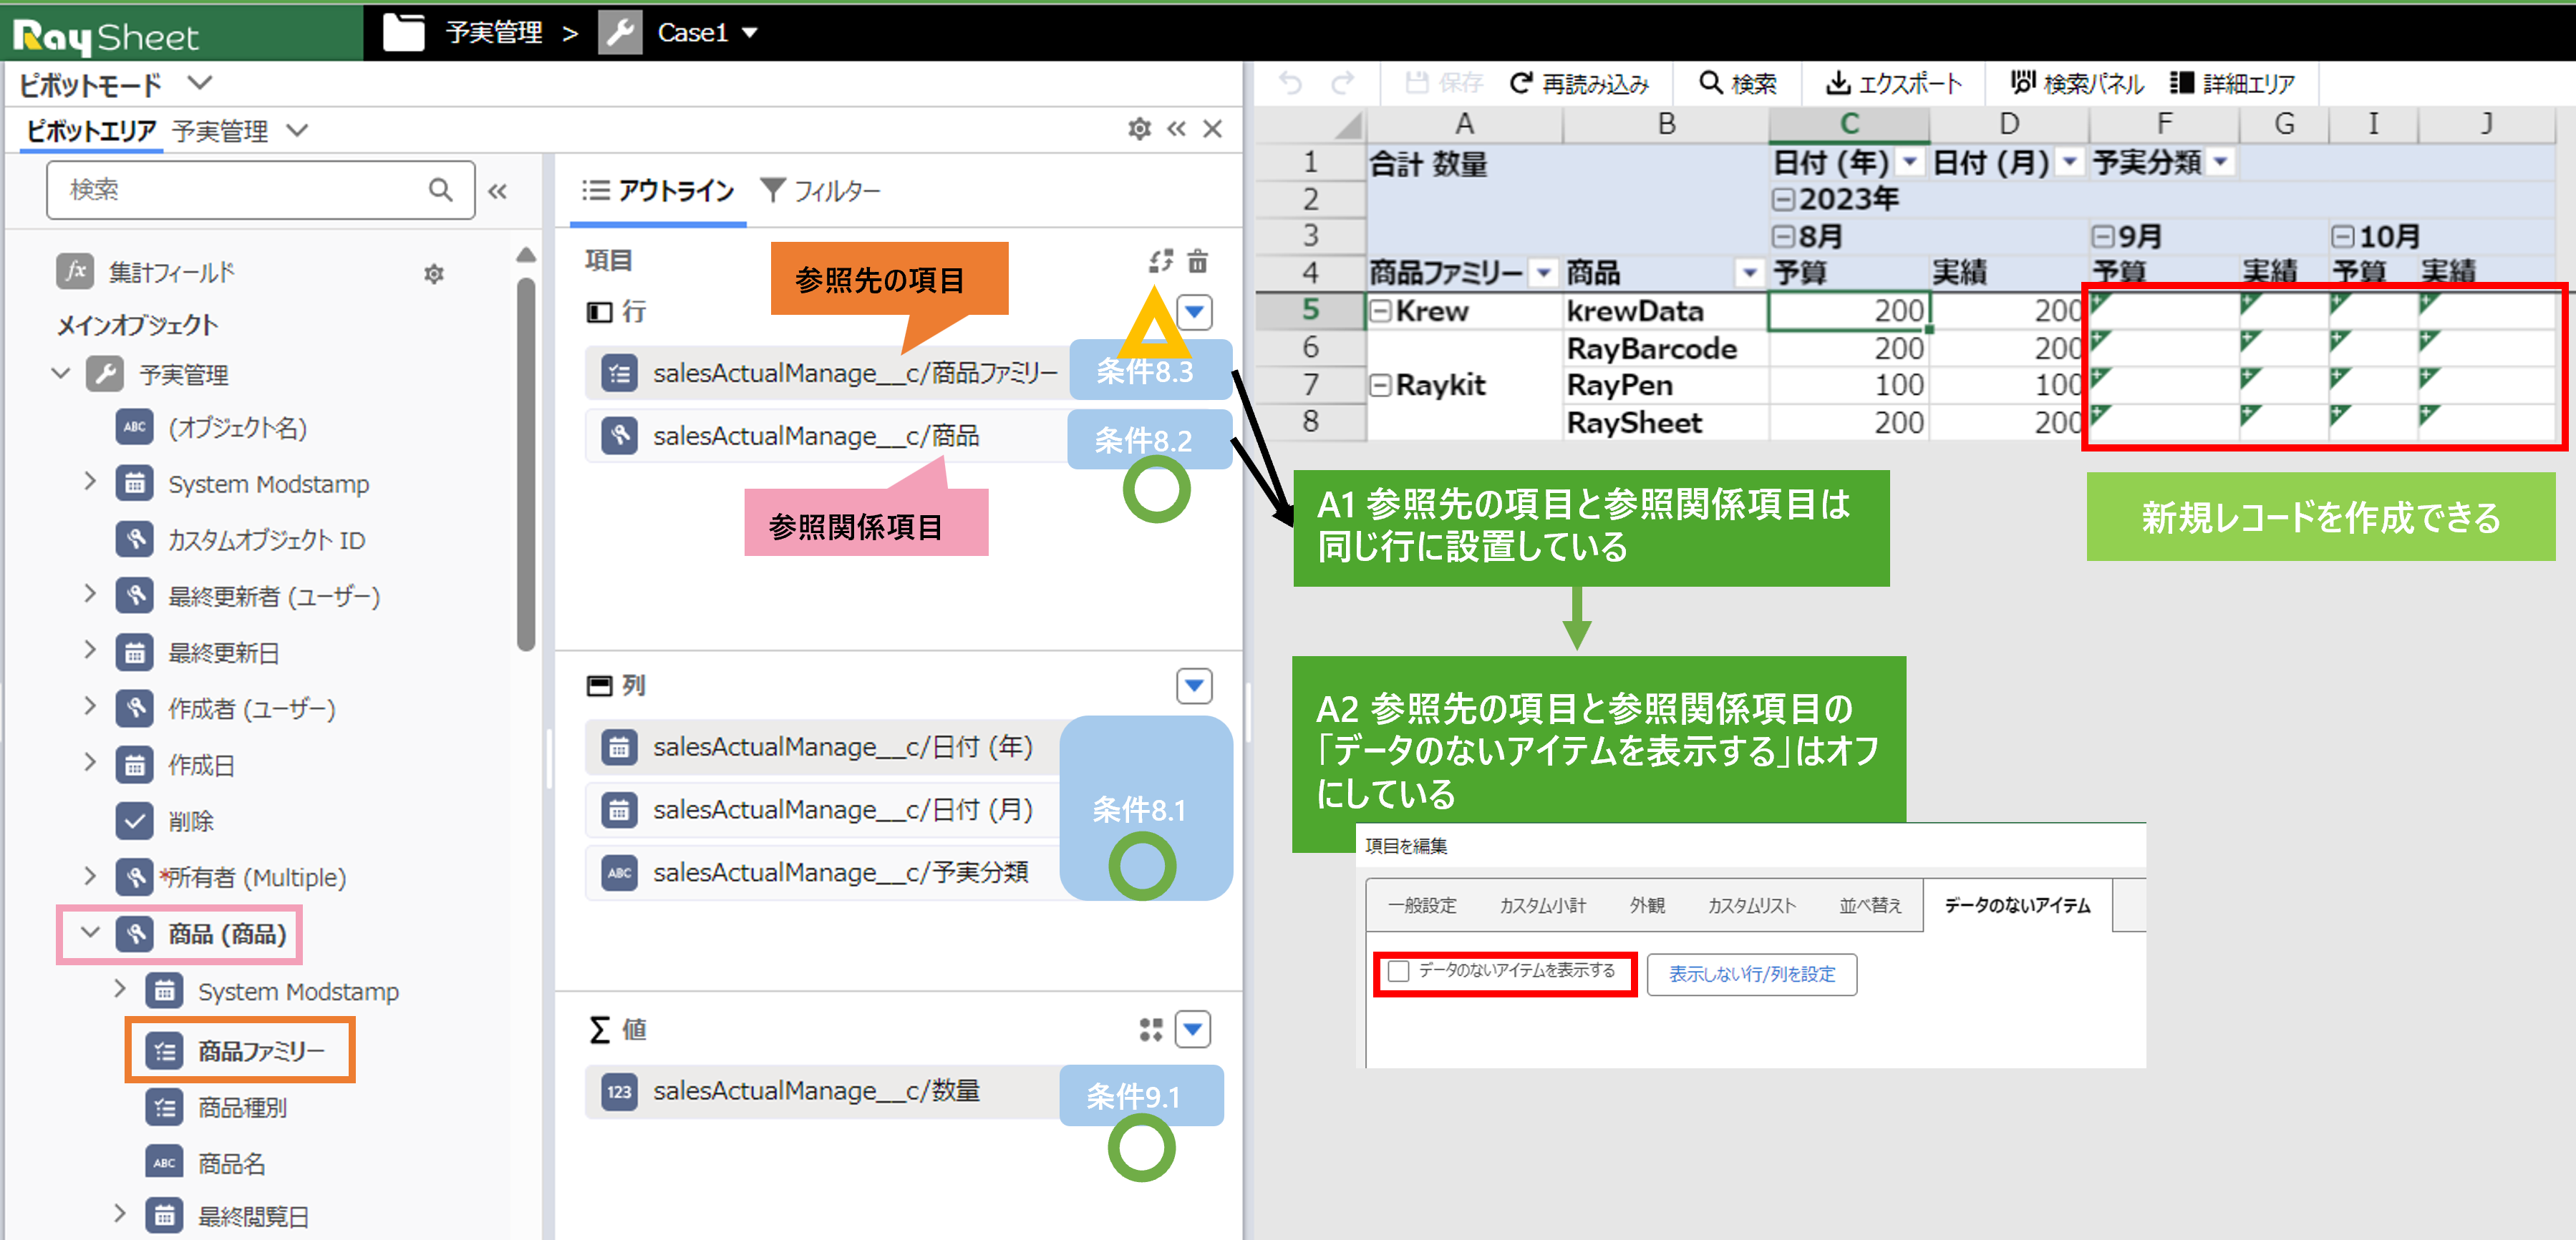
Task: Click the field search magnifier icon
Action: pos(440,189)
